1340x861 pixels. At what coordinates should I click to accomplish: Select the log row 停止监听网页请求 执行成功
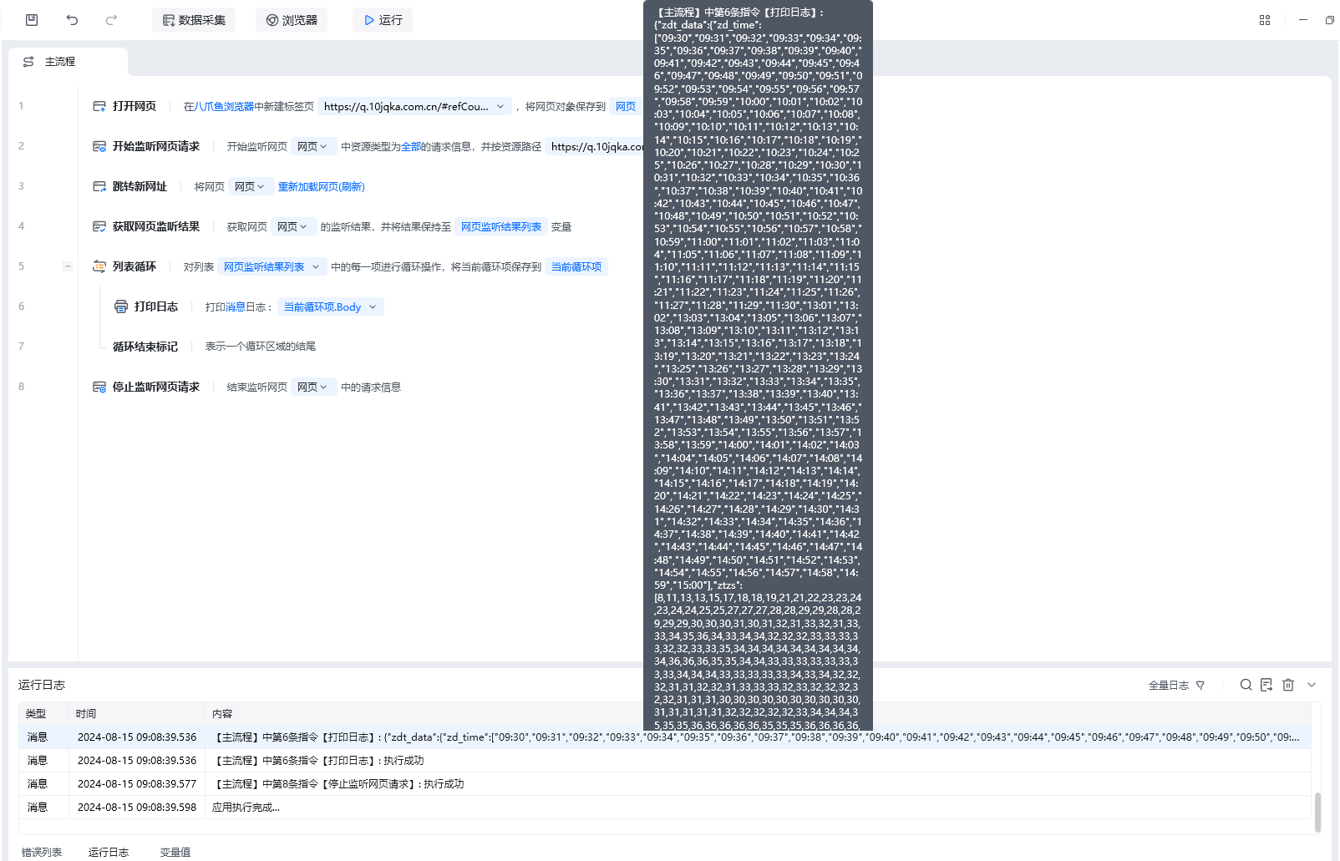(665, 784)
